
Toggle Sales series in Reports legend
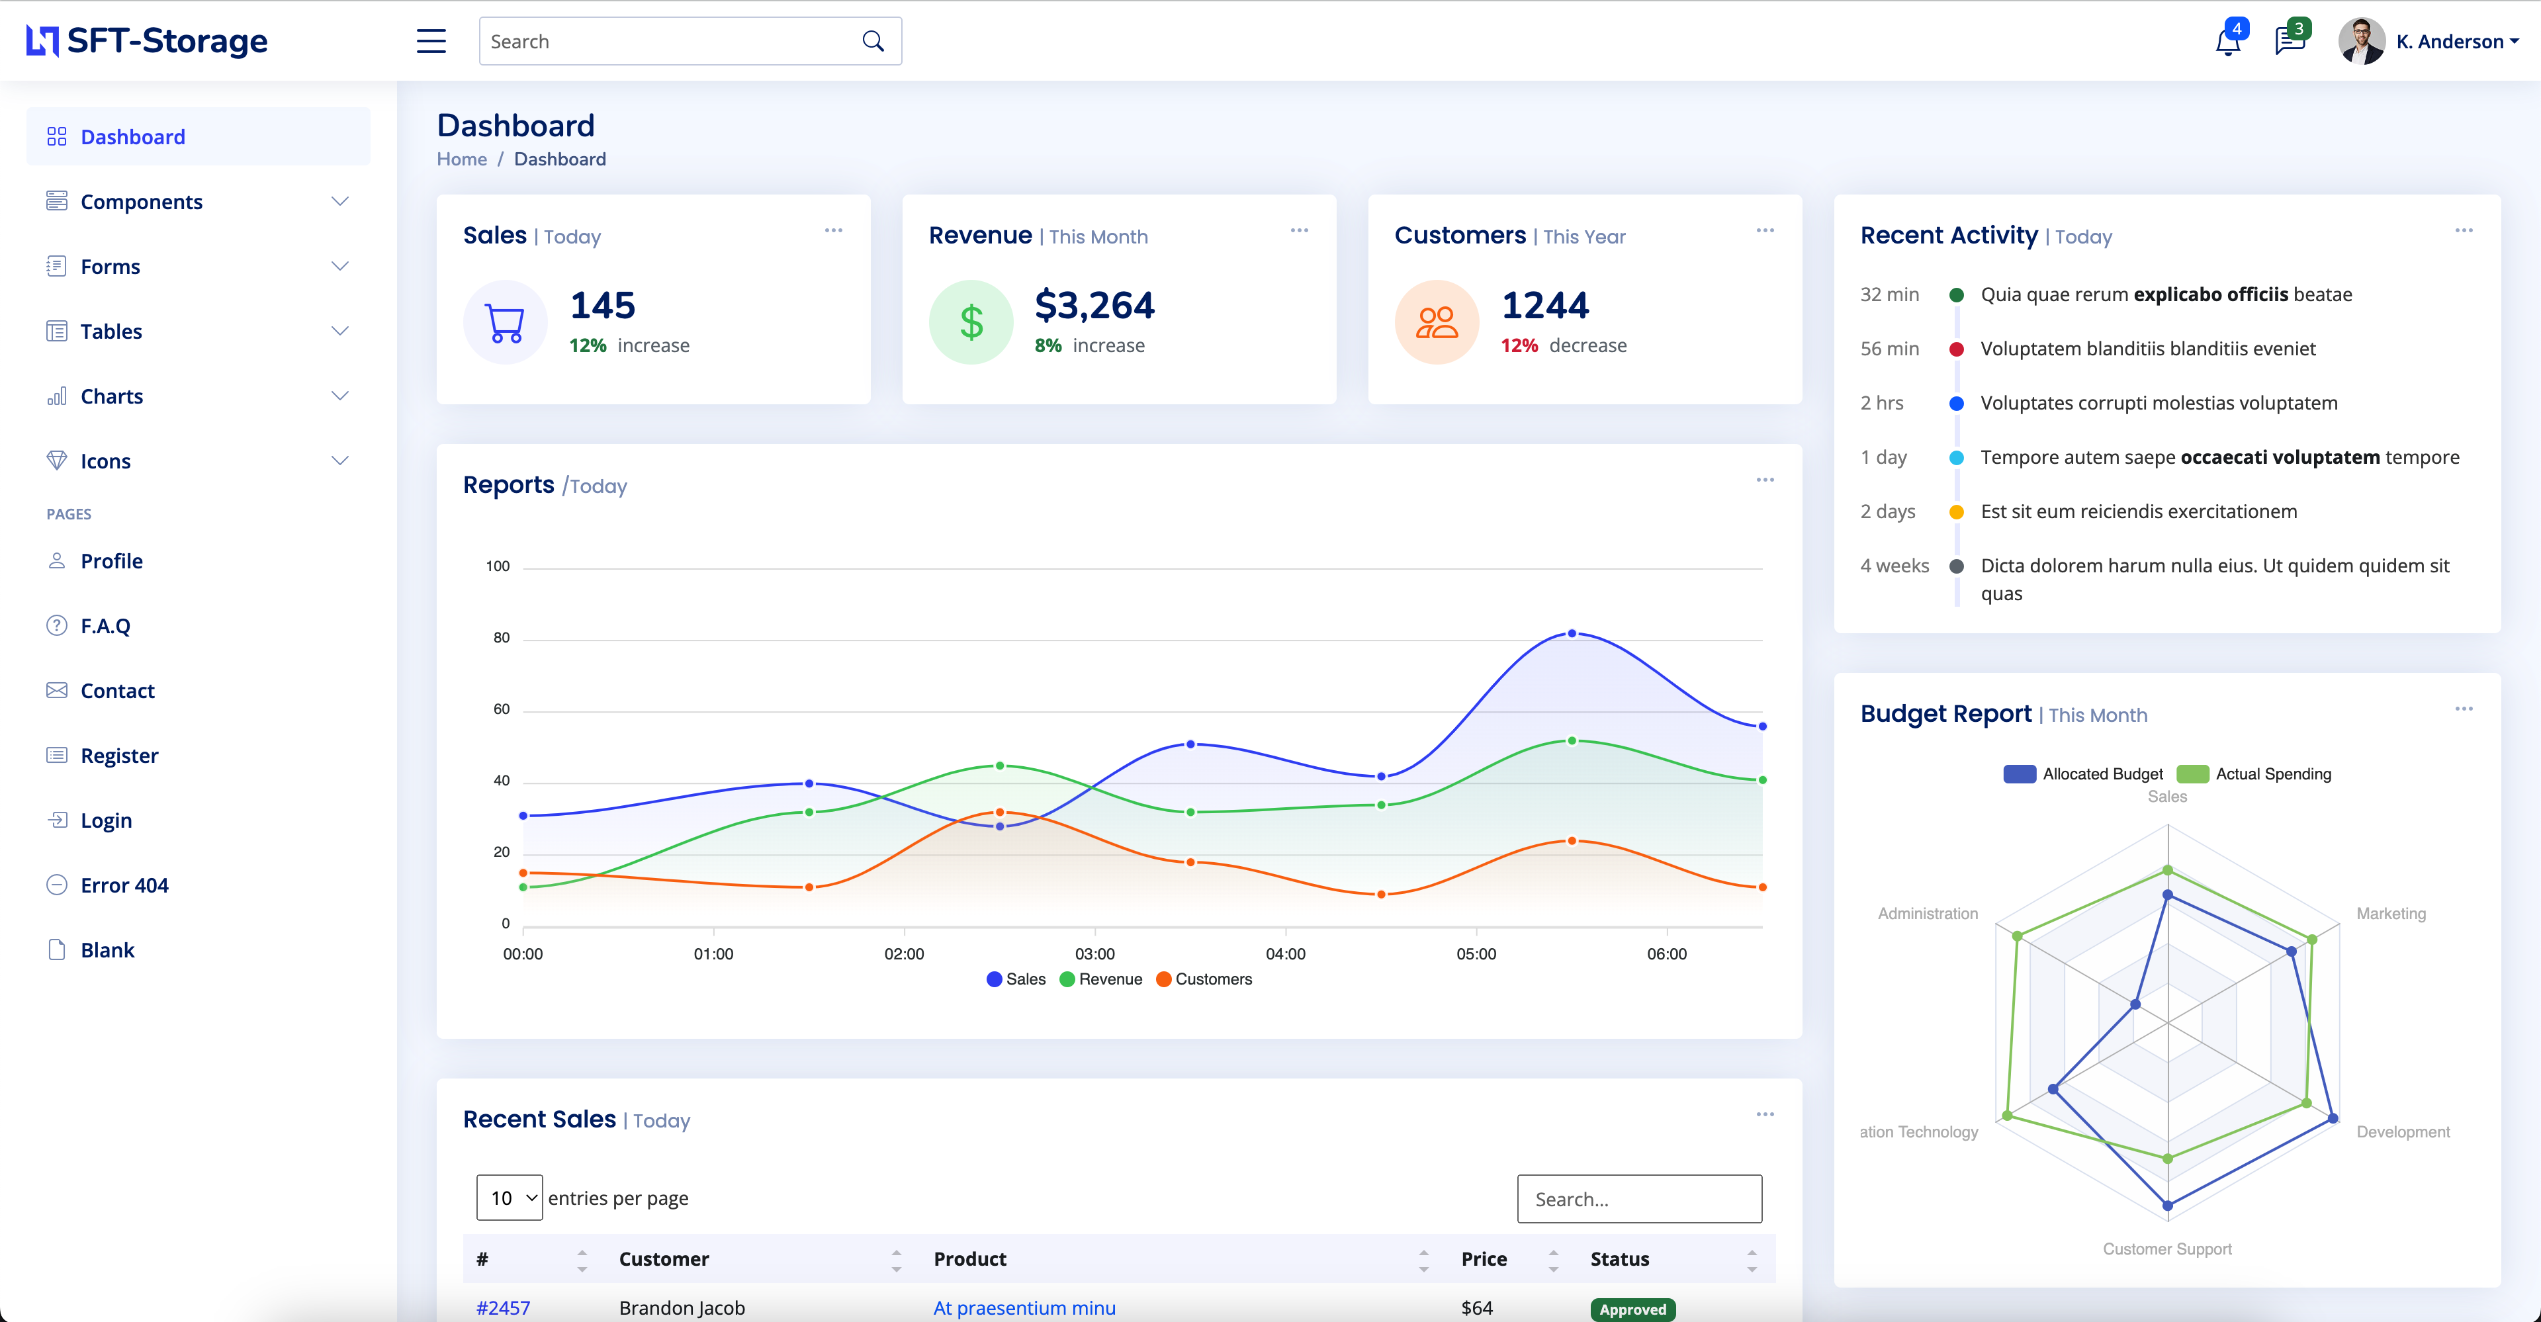pyautogui.click(x=1015, y=979)
